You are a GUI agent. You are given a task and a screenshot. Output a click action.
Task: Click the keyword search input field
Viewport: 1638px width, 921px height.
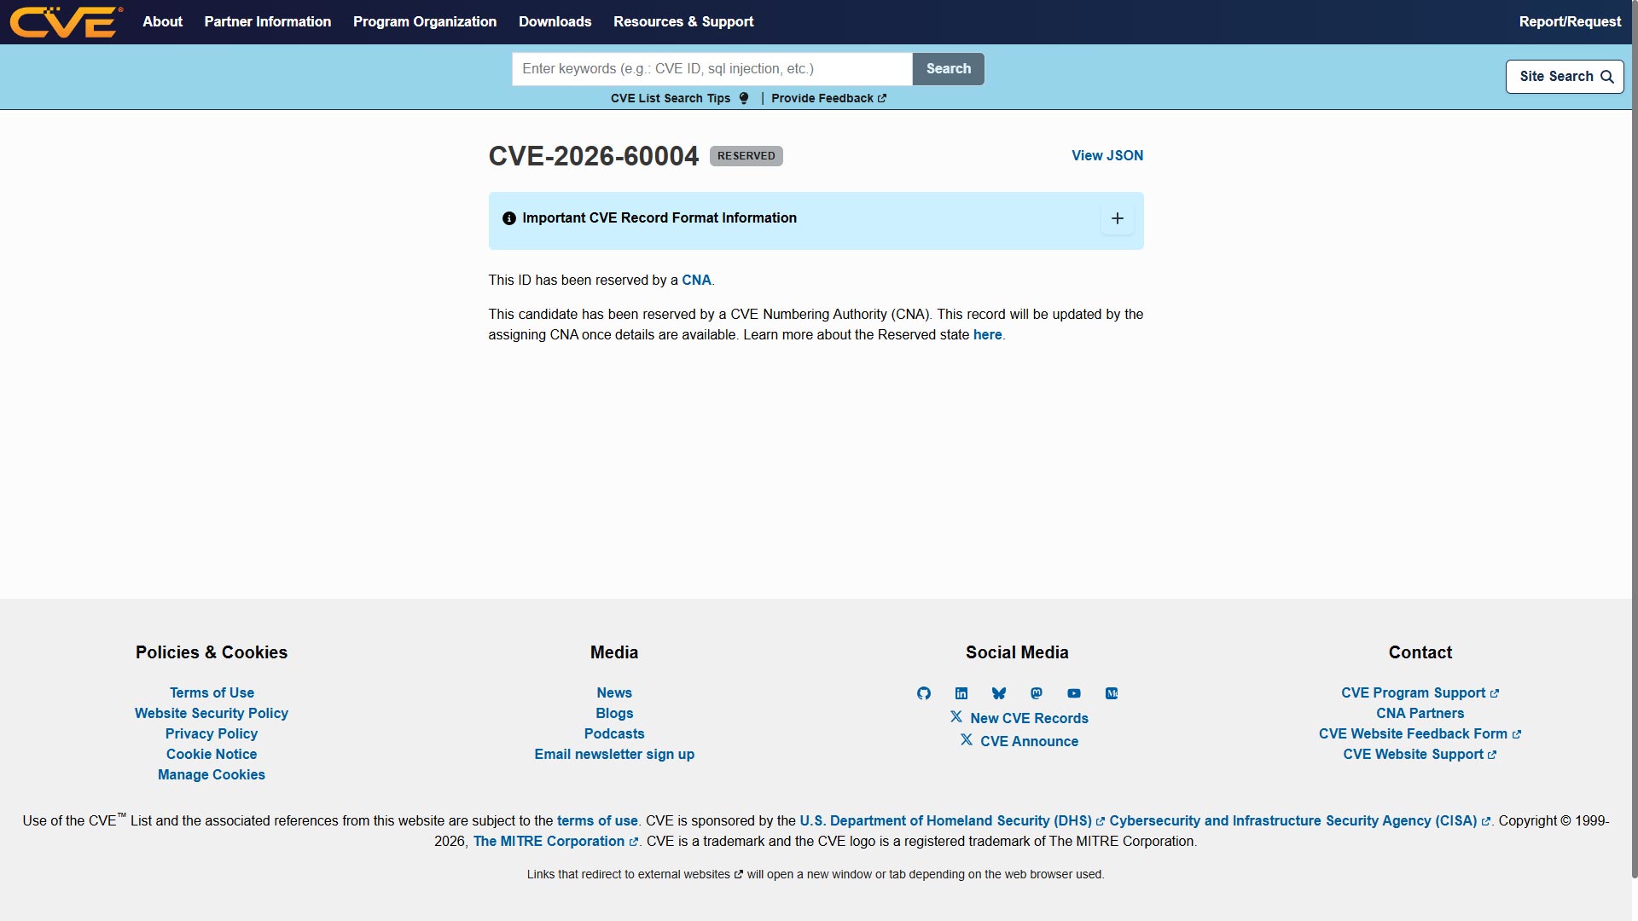(x=712, y=69)
